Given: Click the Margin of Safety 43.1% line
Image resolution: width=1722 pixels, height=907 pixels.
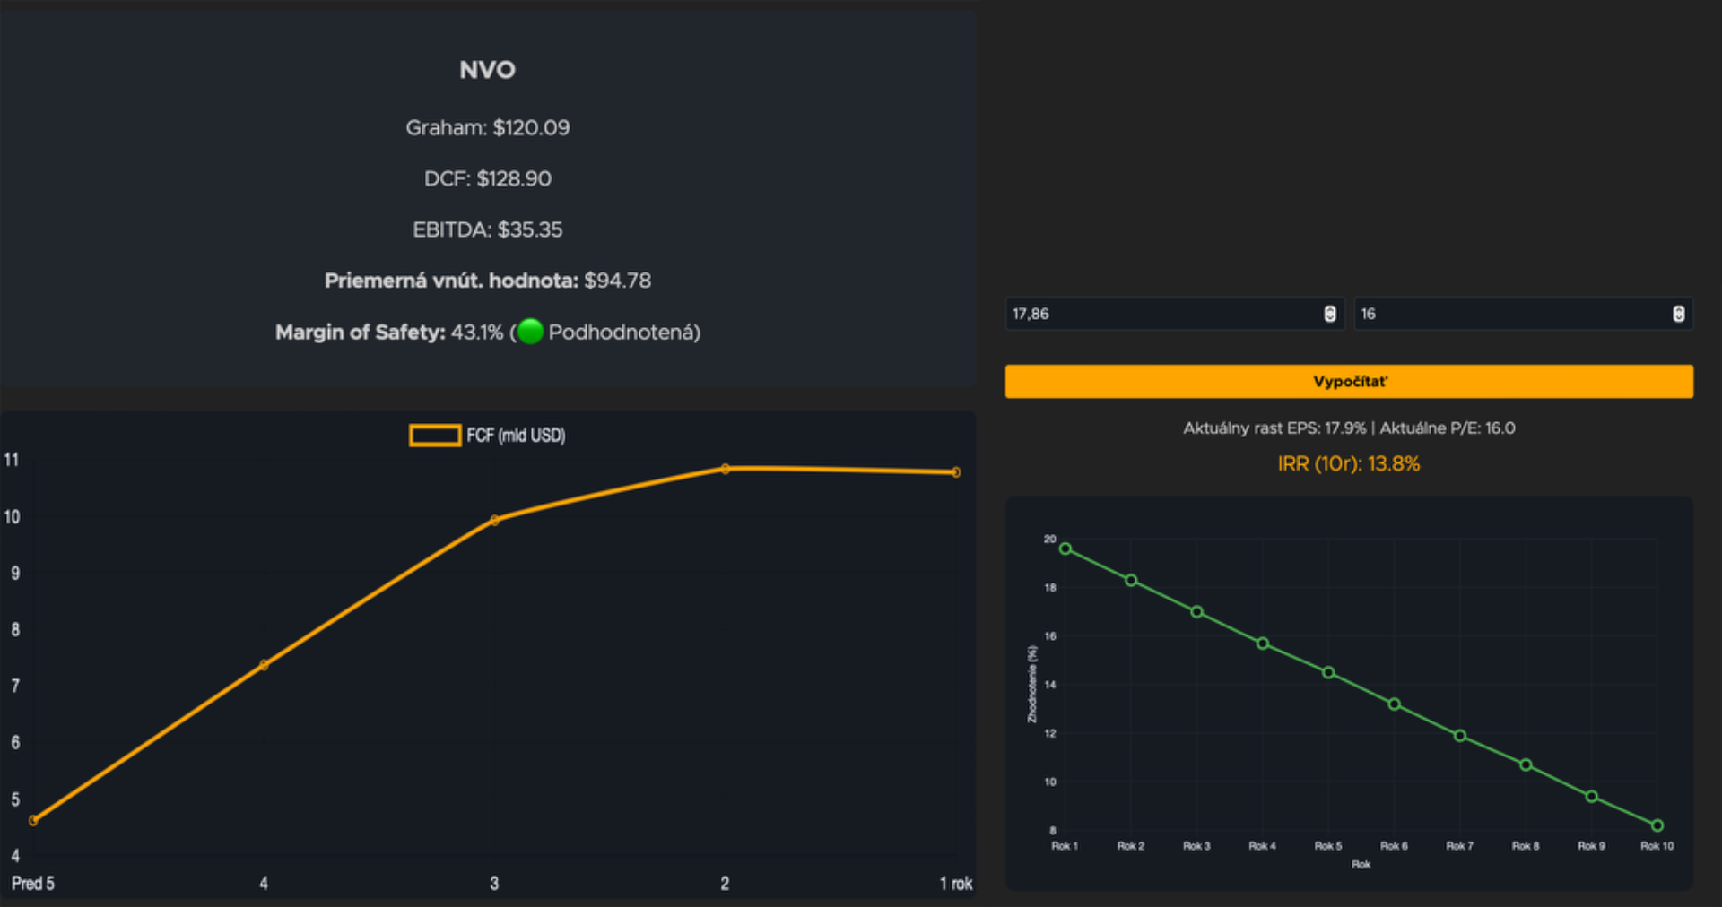Looking at the screenshot, I should click(487, 332).
